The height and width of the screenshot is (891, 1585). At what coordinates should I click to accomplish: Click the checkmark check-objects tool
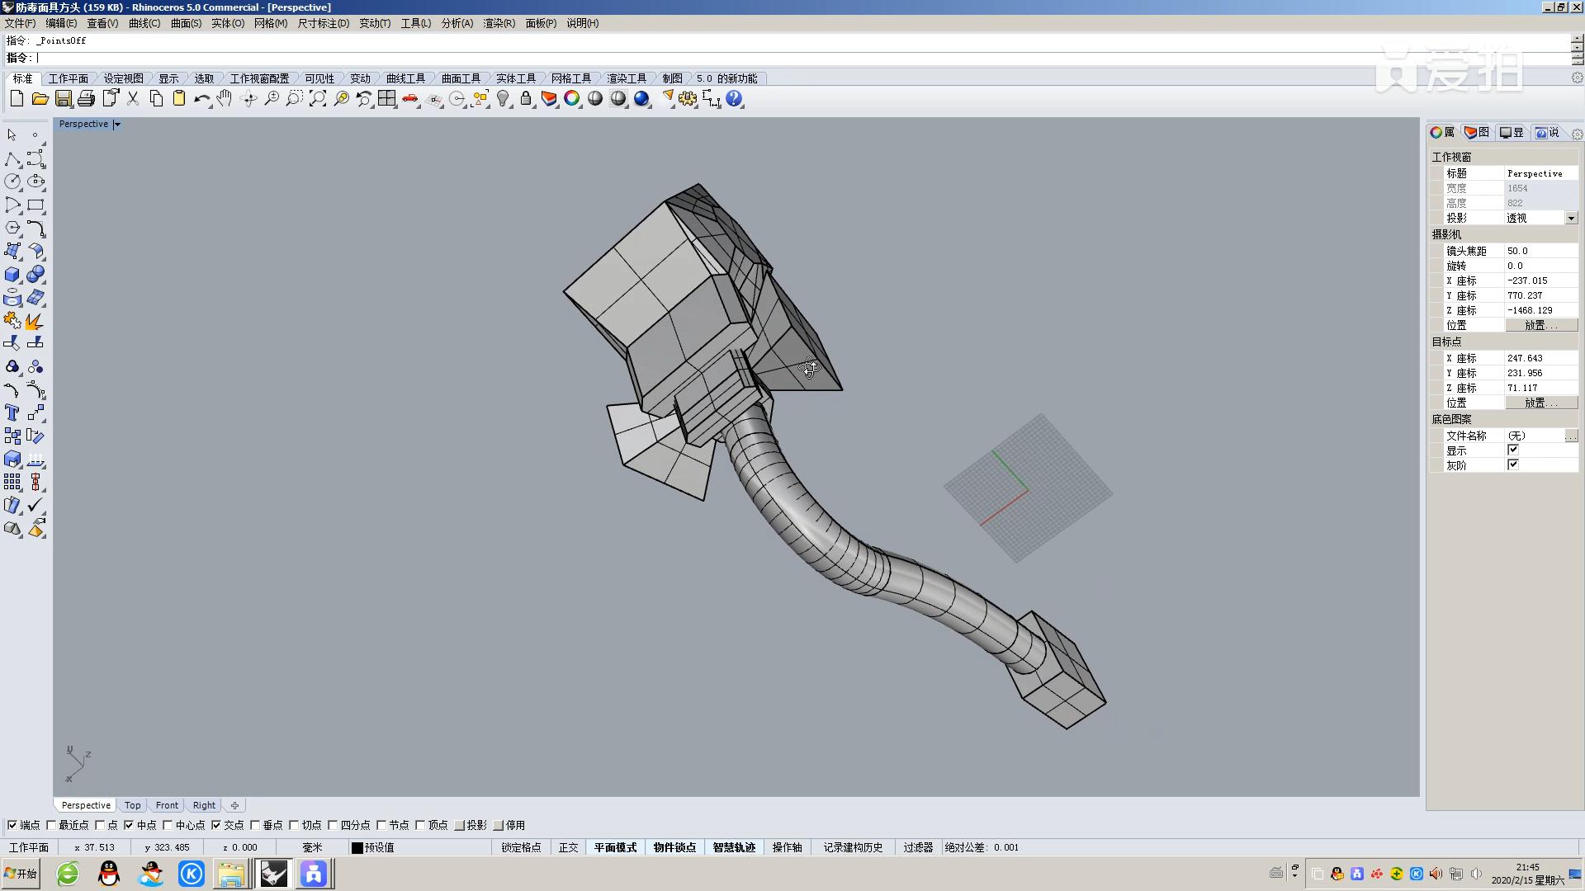click(x=35, y=505)
